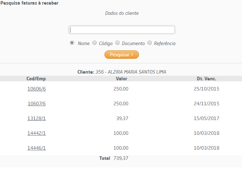
Task: Click the Dt. Venc. column header
Action: coord(206,79)
